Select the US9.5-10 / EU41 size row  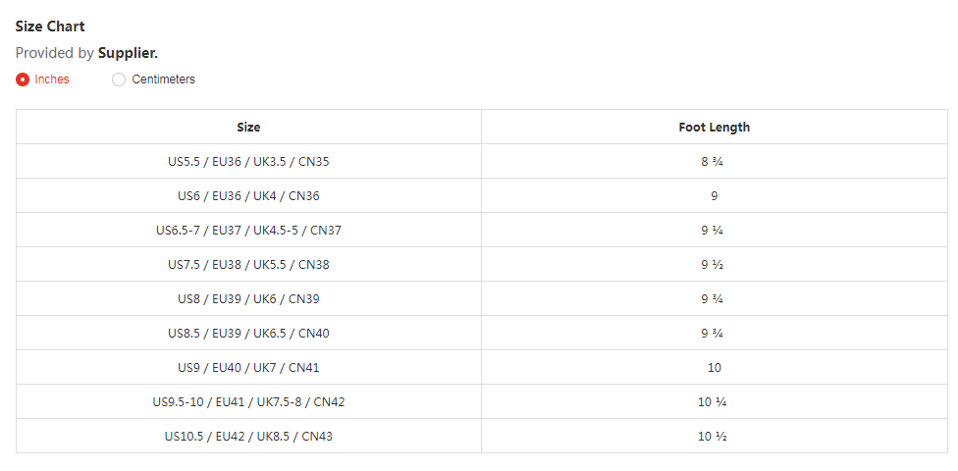(248, 402)
